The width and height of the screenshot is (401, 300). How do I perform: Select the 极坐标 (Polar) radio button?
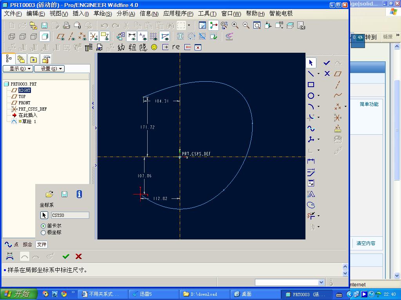point(43,232)
